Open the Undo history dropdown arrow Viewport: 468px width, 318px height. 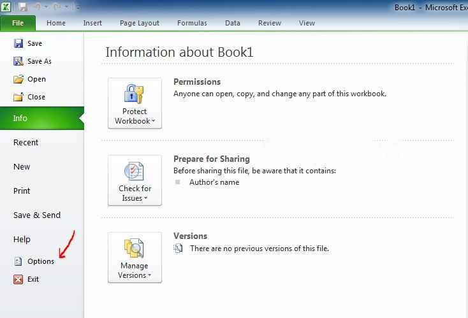pos(47,7)
